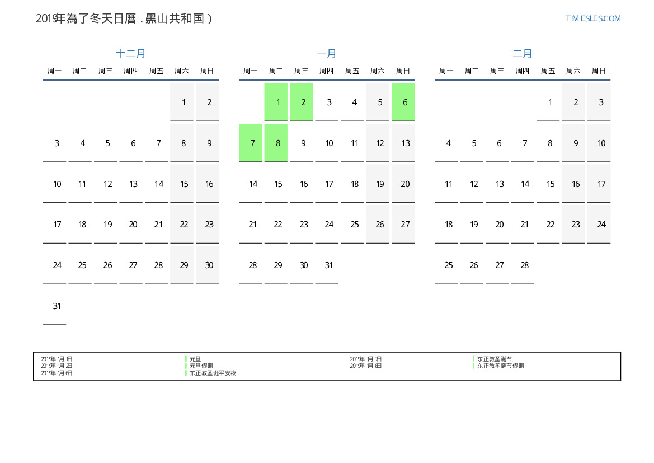Click the 周日 header in December calendar
654x463 pixels.
coord(207,71)
